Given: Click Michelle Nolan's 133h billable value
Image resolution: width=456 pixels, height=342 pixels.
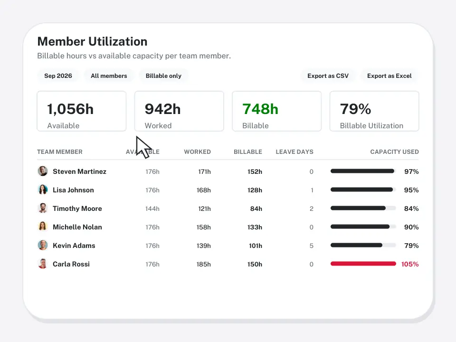Looking at the screenshot, I should click(x=255, y=227).
